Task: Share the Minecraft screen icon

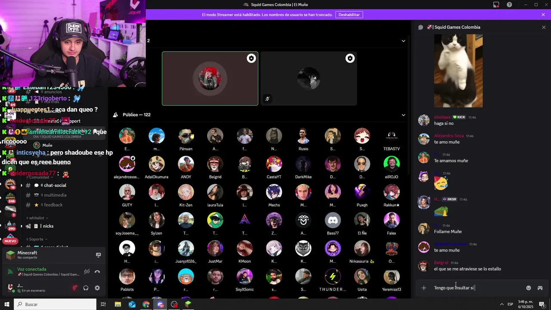Action: click(x=98, y=255)
